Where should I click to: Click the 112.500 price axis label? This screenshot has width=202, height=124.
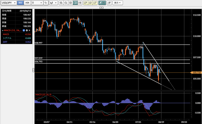click(x=197, y=15)
